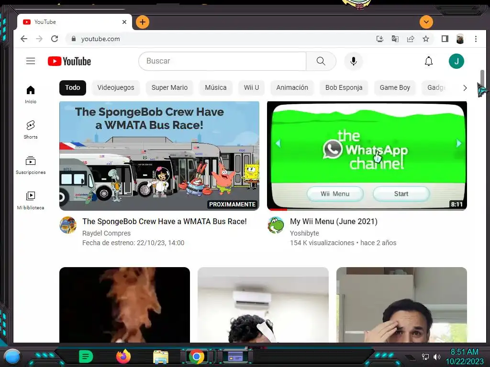Open the WhatsApp channel Wii thumbnail
This screenshot has width=490, height=367.
[367, 156]
